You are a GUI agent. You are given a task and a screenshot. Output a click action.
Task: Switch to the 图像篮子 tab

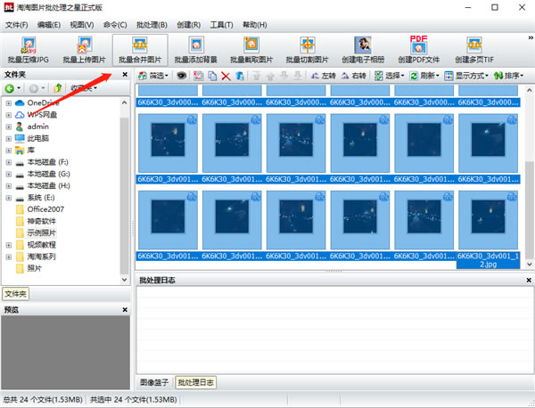tap(154, 382)
